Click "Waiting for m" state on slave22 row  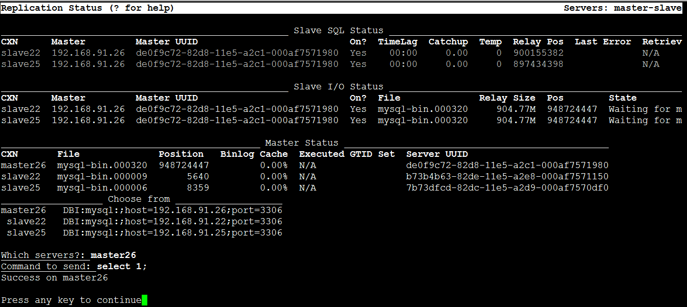(x=645, y=109)
